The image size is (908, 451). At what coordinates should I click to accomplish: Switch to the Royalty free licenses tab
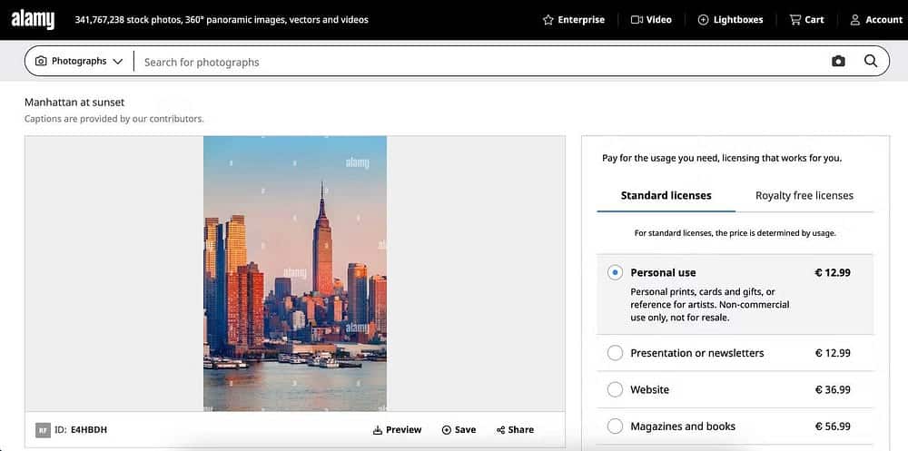coord(804,195)
